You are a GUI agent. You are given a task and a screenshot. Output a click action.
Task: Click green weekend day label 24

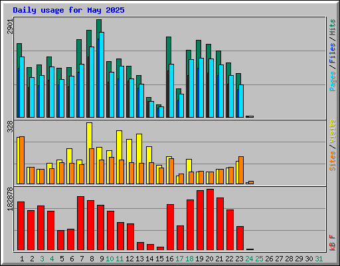click(249, 259)
